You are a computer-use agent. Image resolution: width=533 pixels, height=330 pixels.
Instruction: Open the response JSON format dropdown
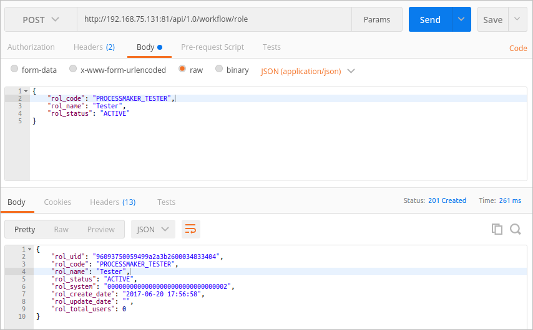(x=153, y=229)
